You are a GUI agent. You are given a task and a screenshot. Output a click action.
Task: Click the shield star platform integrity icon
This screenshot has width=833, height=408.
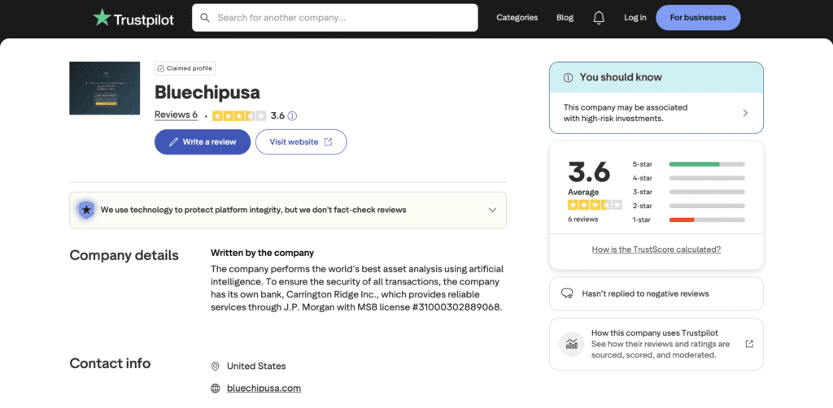click(85, 210)
